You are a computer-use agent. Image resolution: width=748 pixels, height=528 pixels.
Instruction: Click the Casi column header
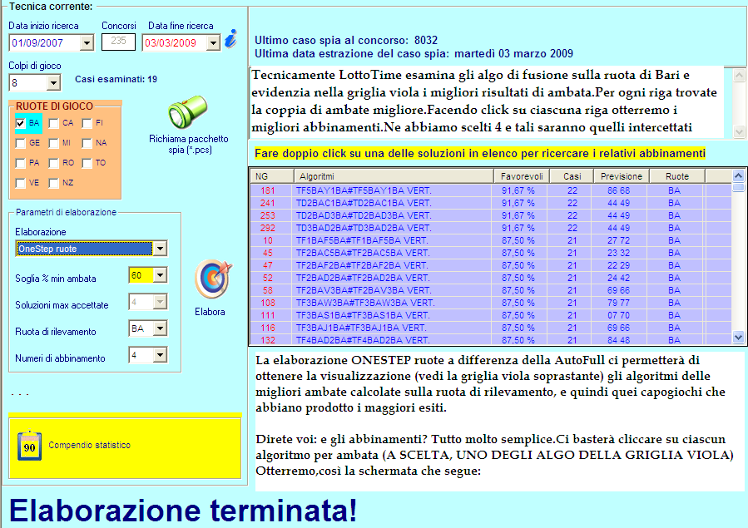click(572, 177)
